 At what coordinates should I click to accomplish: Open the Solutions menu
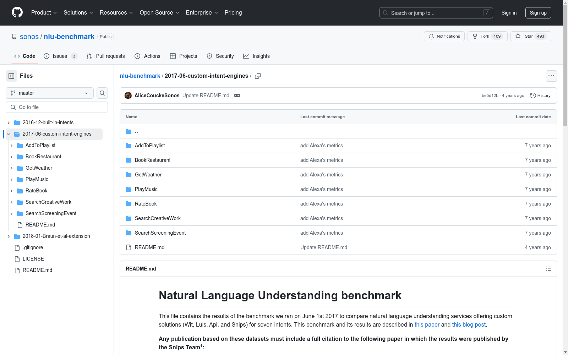tap(78, 12)
